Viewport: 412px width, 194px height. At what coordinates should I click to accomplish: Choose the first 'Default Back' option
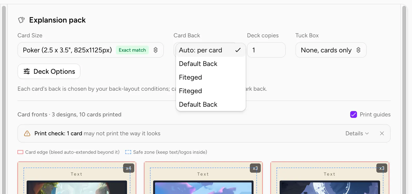tap(211, 64)
